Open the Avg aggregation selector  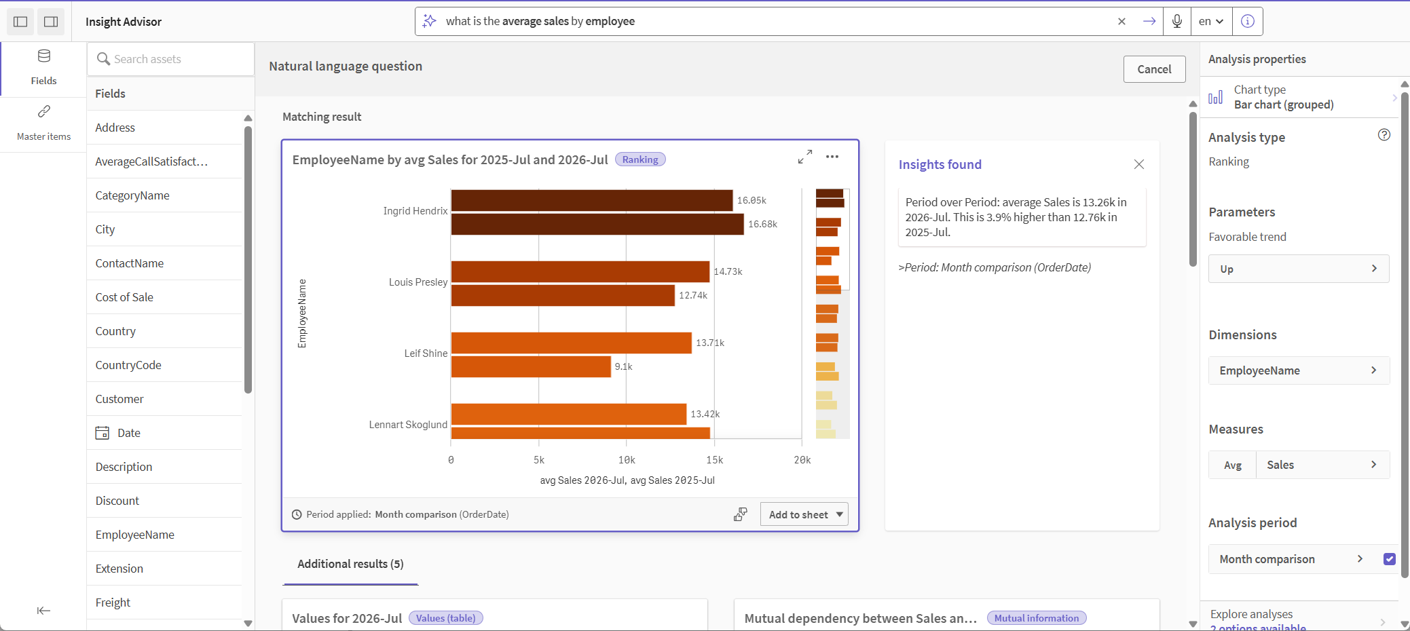pos(1233,465)
